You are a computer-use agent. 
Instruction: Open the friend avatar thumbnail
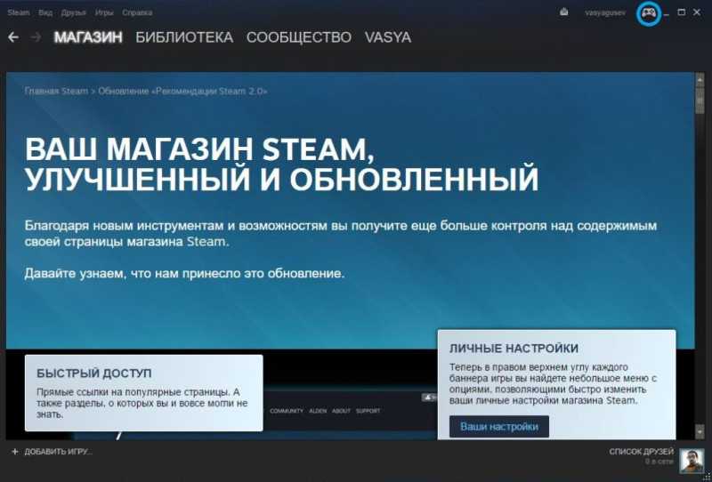click(692, 461)
